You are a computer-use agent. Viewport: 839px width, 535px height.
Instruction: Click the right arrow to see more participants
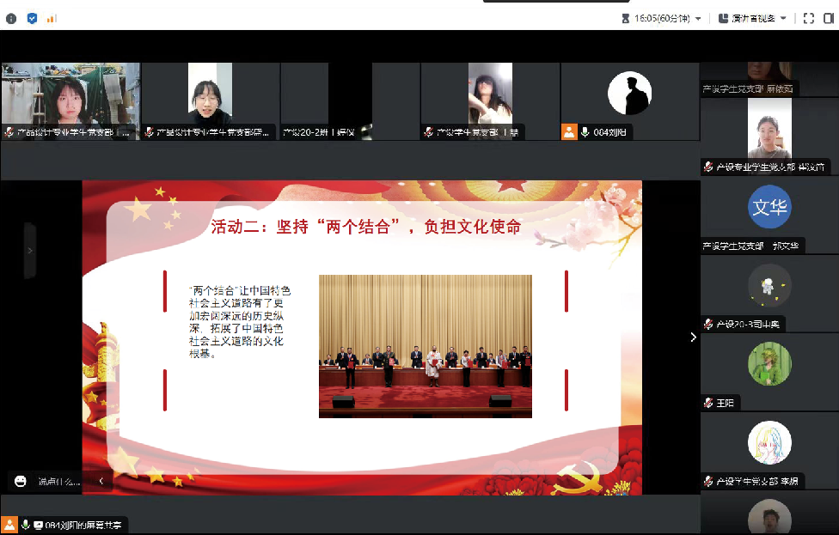693,337
